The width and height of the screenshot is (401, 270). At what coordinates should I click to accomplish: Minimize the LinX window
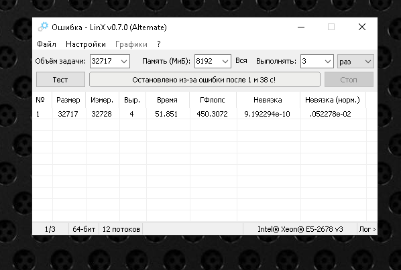[301, 27]
